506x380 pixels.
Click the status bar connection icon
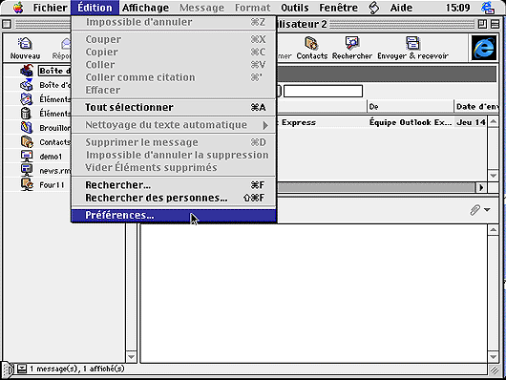pos(22,369)
